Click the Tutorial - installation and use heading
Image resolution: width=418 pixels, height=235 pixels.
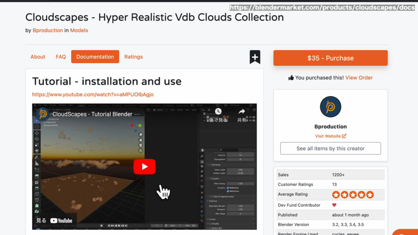point(107,81)
